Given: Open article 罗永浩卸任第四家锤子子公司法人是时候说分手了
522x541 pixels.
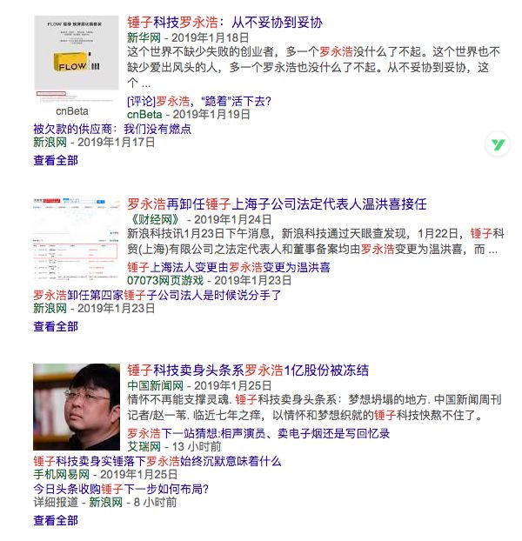Looking at the screenshot, I should [157, 295].
